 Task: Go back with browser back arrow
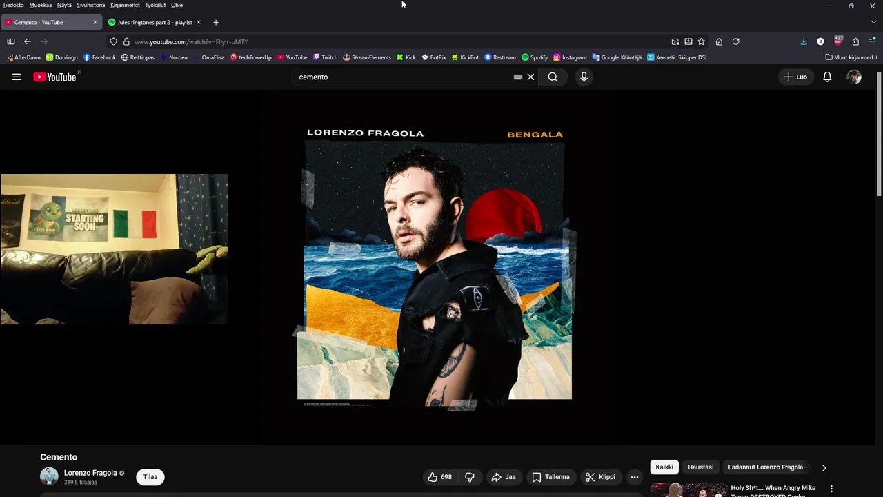[28, 41]
